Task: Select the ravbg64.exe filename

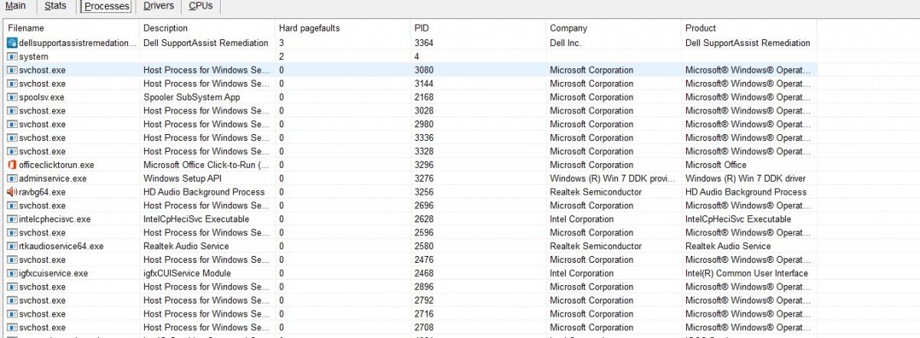Action: [41, 192]
